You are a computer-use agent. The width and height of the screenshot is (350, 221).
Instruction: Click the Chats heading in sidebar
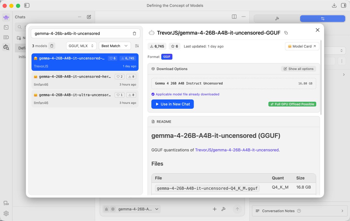20,17
